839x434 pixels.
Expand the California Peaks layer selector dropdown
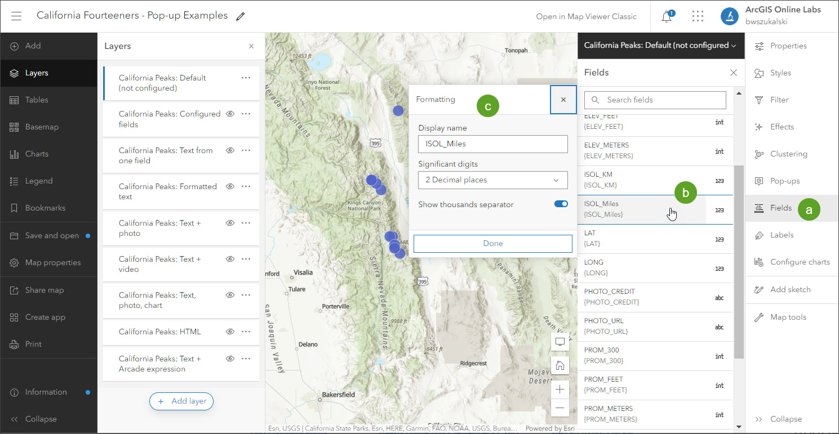pyautogui.click(x=660, y=46)
